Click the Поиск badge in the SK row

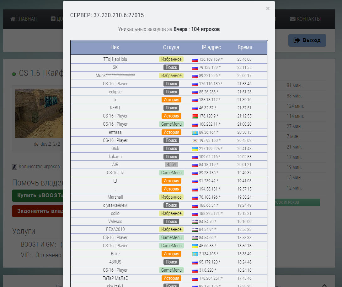tap(171, 67)
